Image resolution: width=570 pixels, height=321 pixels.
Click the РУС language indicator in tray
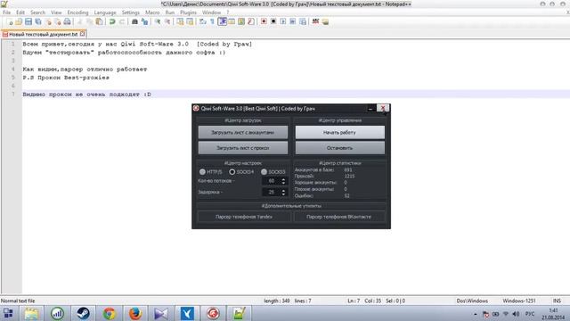(530, 314)
